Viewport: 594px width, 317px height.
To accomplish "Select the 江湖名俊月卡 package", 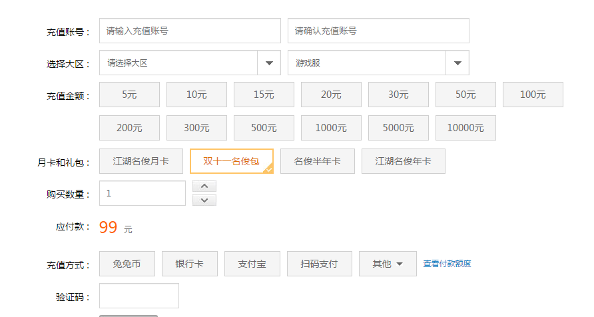I will (141, 161).
